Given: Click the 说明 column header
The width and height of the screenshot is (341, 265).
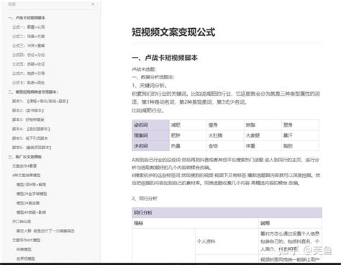Looking at the screenshot, I should click(291, 223).
